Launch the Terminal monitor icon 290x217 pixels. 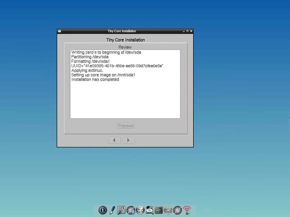point(159,210)
